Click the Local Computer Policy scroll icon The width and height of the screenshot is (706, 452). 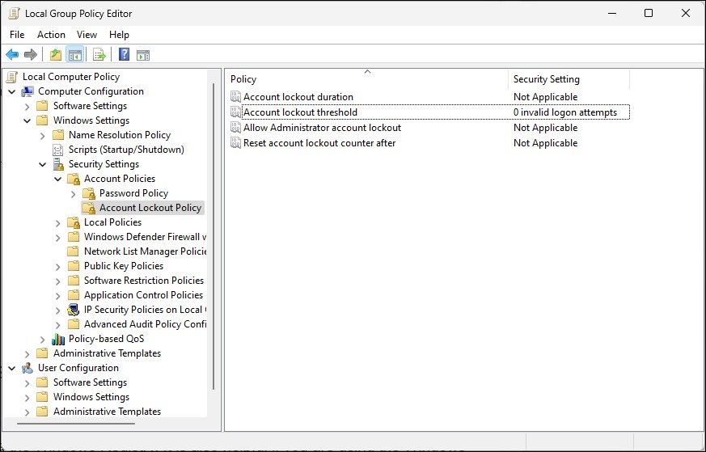coord(12,77)
